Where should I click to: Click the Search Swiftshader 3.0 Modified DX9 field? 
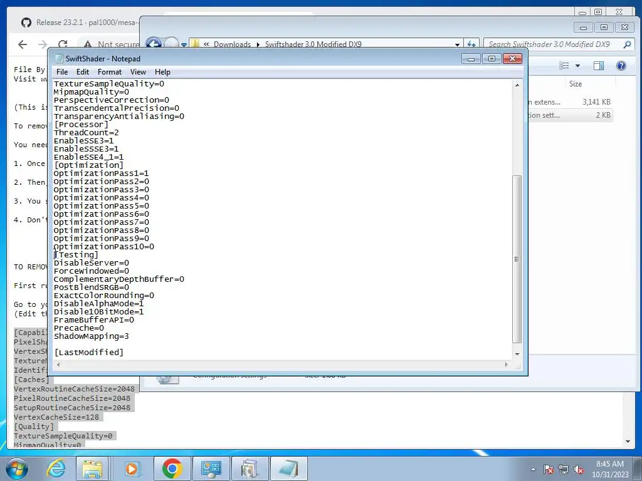549,44
